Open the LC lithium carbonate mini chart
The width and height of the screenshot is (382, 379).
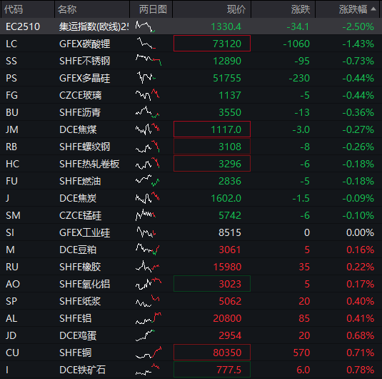coord(146,43)
